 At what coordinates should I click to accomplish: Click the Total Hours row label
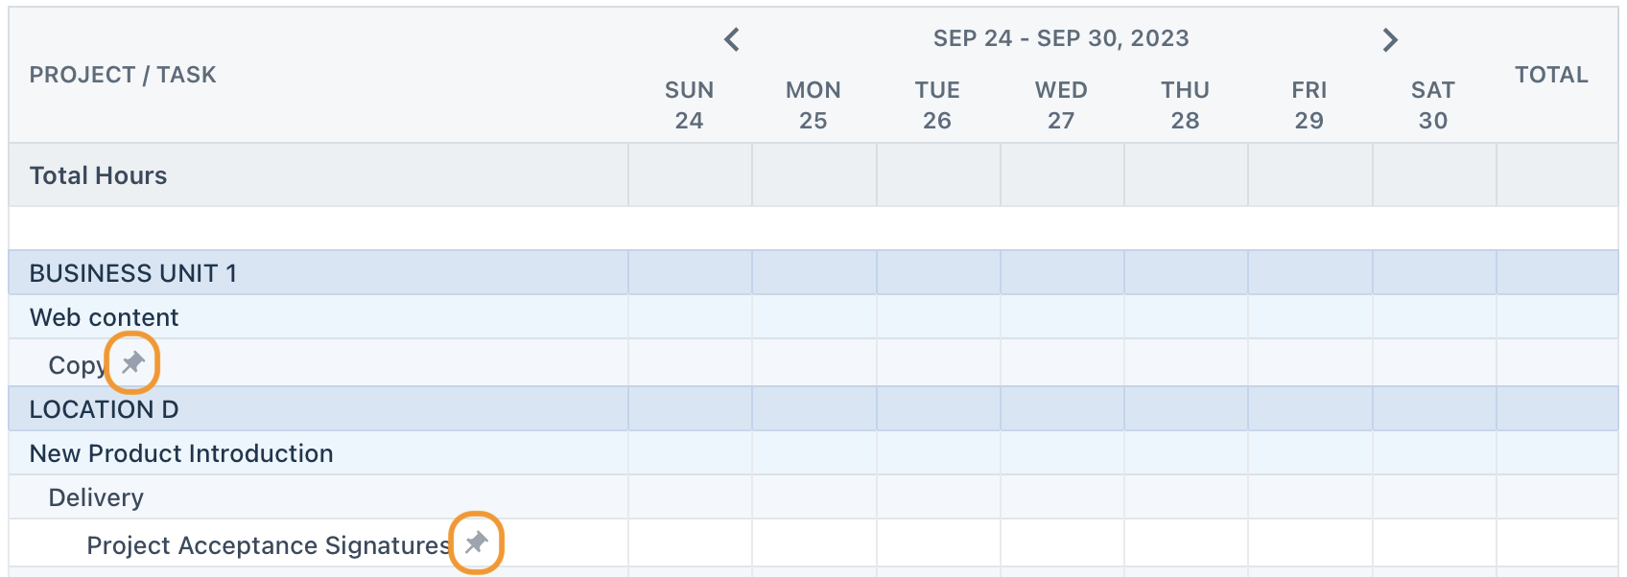[98, 175]
